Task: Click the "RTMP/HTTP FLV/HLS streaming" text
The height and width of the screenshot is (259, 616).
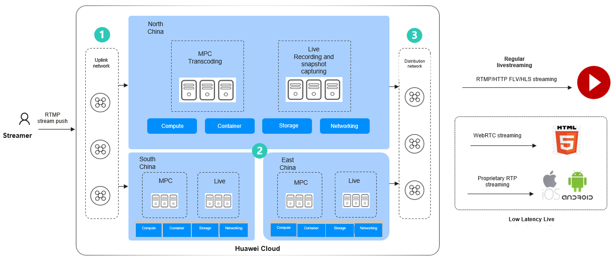Action: click(516, 79)
